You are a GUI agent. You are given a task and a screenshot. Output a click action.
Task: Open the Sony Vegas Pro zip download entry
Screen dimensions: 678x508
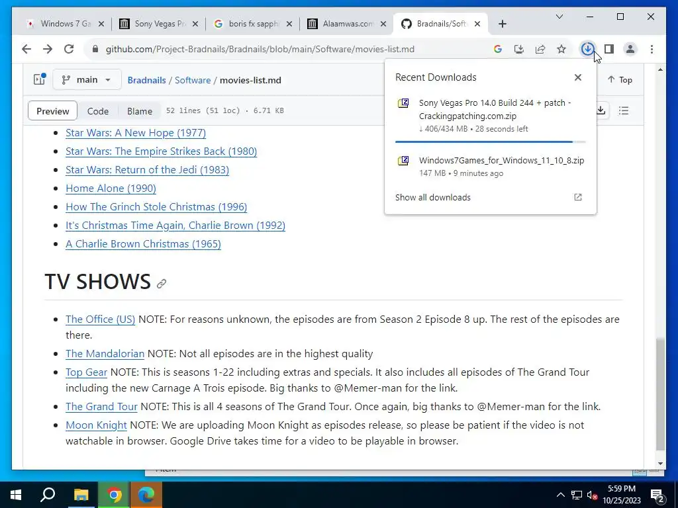tap(491, 116)
